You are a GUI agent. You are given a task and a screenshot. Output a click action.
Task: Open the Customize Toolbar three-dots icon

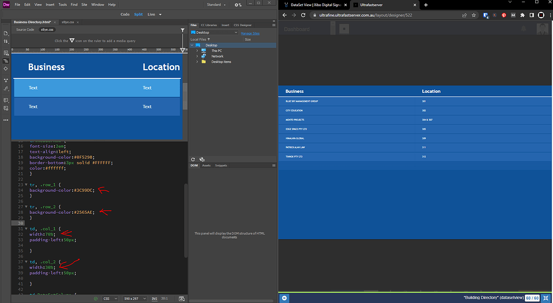5,120
